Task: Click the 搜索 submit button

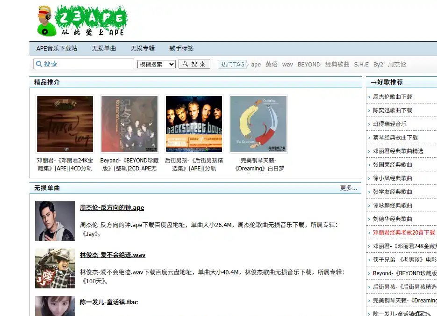Action: 194,64
